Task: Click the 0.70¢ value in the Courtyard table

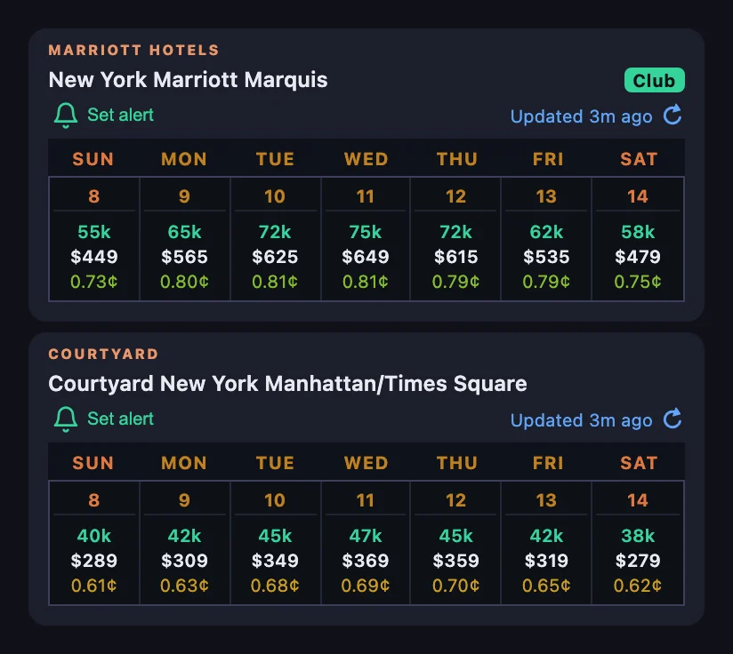Action: tap(455, 586)
